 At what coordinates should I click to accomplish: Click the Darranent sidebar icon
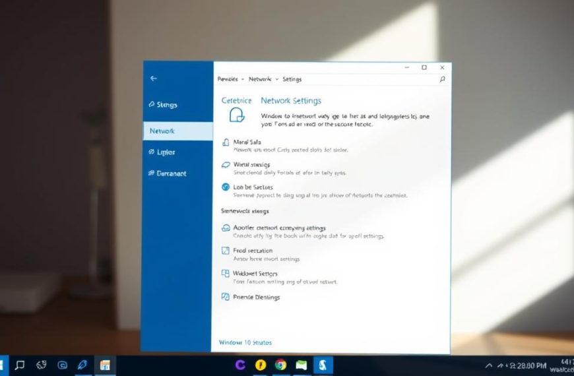[x=152, y=173]
